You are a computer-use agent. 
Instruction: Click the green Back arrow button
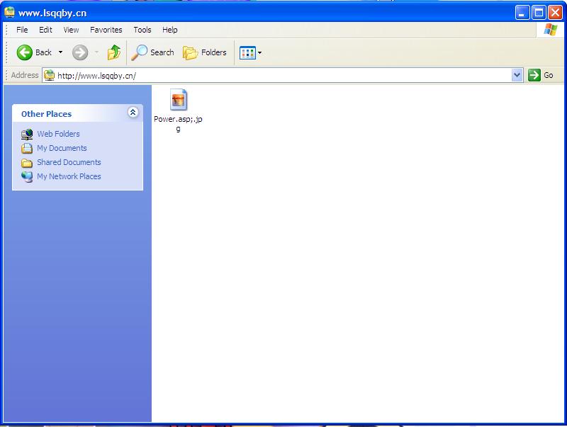click(25, 52)
